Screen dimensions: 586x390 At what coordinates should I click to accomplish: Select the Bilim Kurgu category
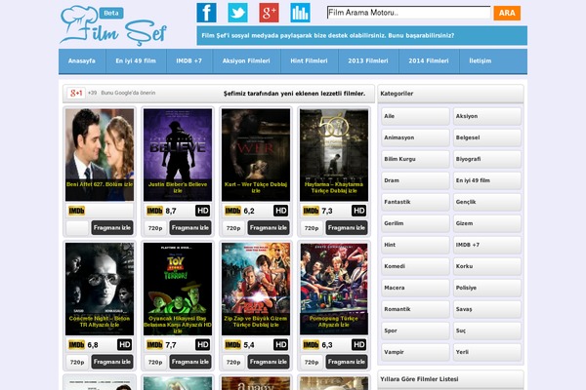pos(415,159)
